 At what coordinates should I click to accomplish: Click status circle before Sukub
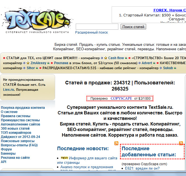point(161,68)
